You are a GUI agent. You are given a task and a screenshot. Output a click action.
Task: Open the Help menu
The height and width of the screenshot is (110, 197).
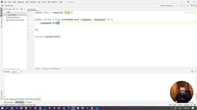pos(61,2)
